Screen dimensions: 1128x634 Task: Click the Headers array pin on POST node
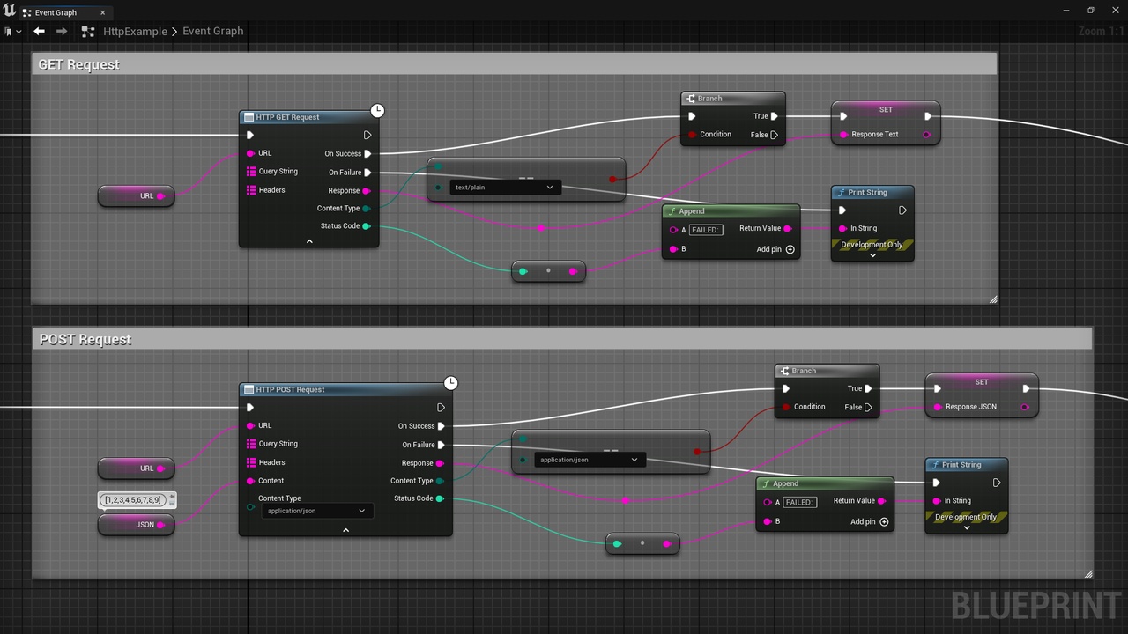(251, 462)
